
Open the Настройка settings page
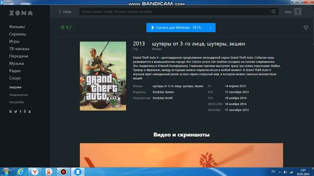point(16,102)
